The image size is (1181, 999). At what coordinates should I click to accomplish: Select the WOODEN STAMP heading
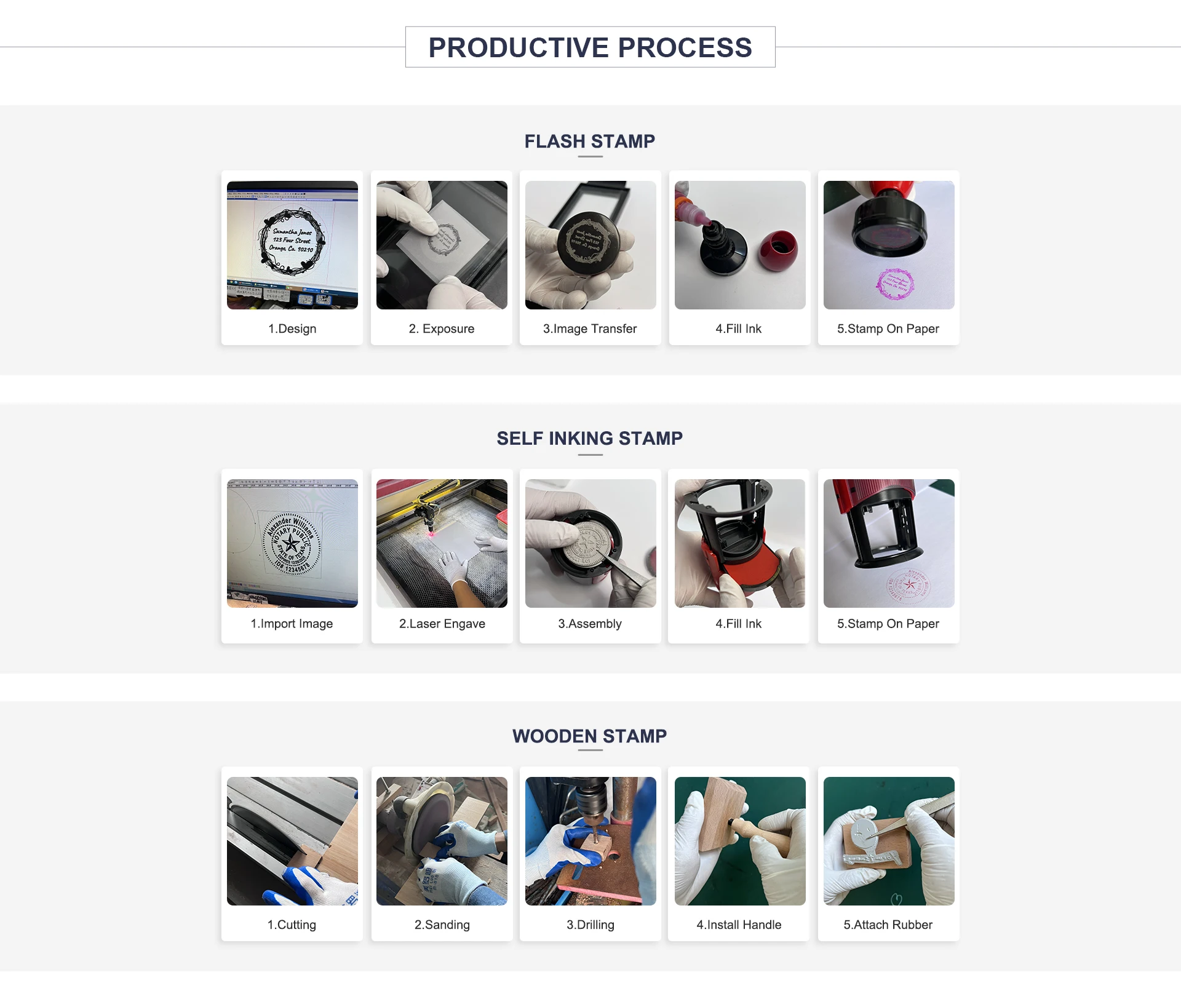[590, 736]
